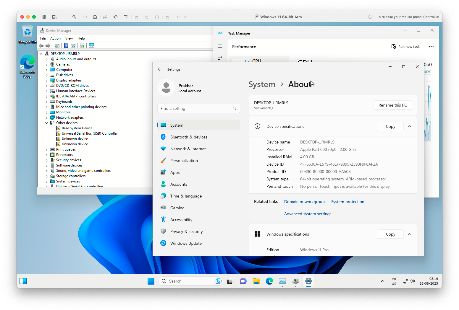
Task: Open Personalization in Settings sidebar
Action: click(x=199, y=161)
